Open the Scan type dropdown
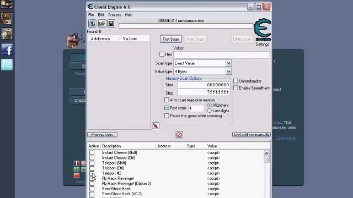Image resolution: width=353 pixels, height=198 pixels. pos(228,63)
